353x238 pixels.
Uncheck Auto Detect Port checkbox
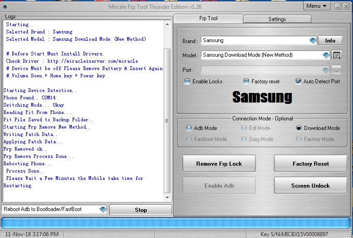tap(298, 81)
